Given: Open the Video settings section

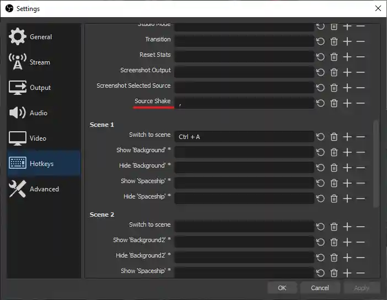Looking at the screenshot, I should tap(44, 138).
